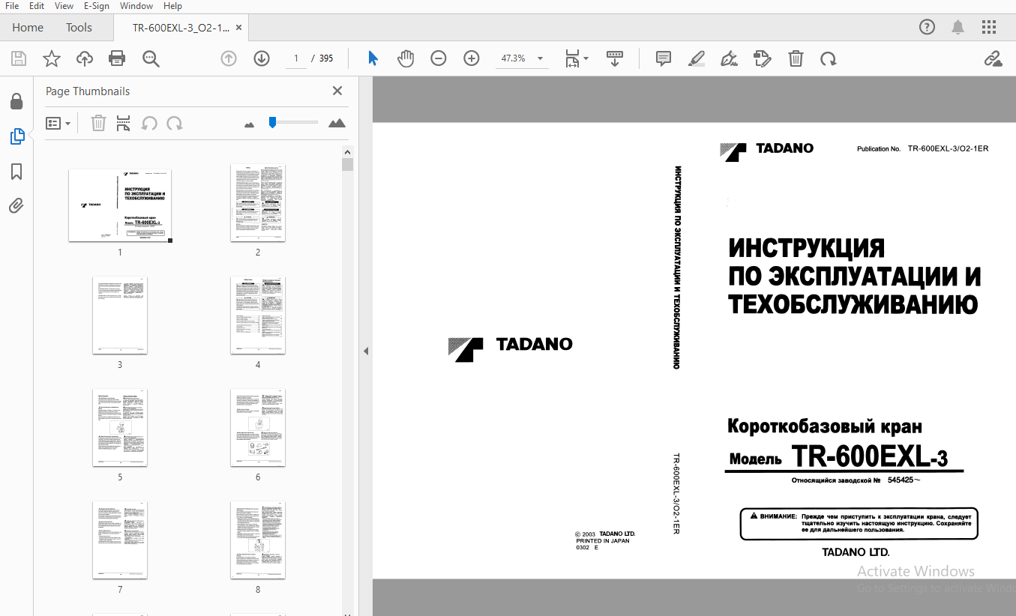Image resolution: width=1016 pixels, height=616 pixels.
Task: Close the Page Thumbnails panel
Action: (x=337, y=91)
